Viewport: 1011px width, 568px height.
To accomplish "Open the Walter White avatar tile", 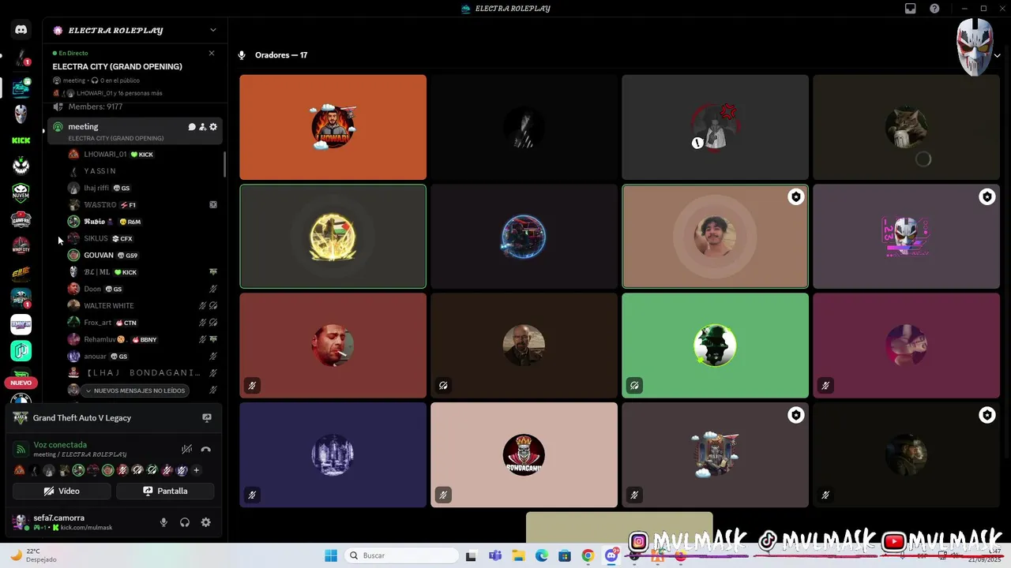I will click(x=524, y=346).
